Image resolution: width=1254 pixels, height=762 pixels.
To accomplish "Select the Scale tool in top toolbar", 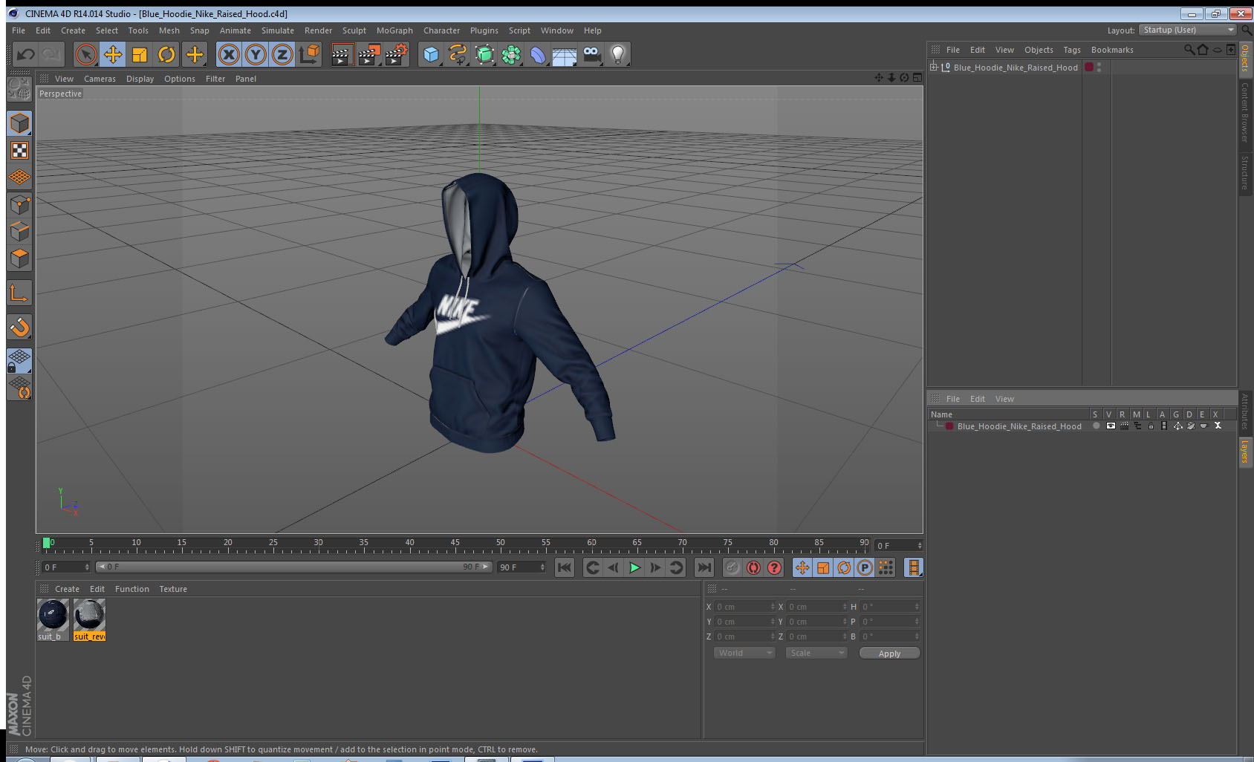I will (140, 54).
